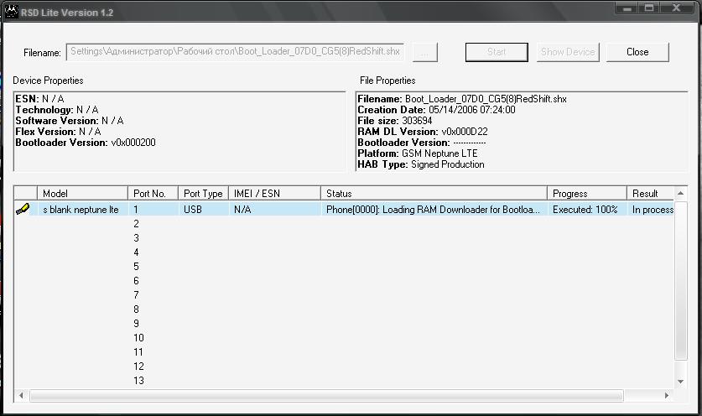Select port number 10 row
The image size is (702, 416).
(138, 338)
